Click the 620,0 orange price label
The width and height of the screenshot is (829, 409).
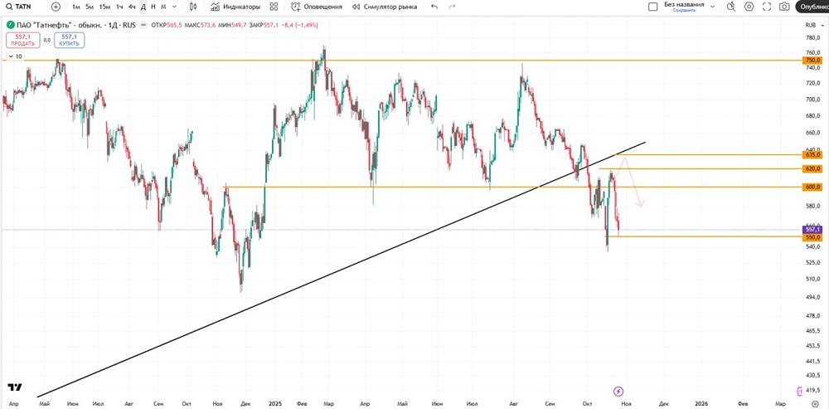(x=812, y=168)
